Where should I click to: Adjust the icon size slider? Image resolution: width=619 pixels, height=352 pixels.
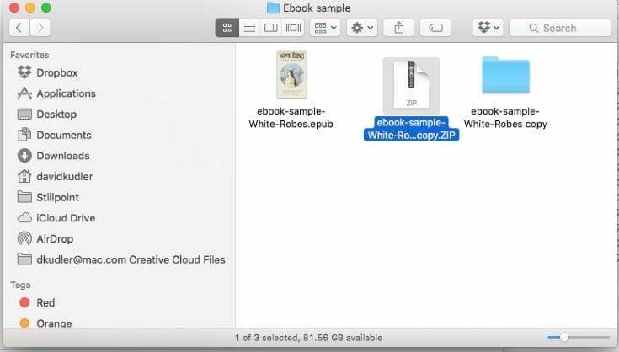(x=564, y=338)
